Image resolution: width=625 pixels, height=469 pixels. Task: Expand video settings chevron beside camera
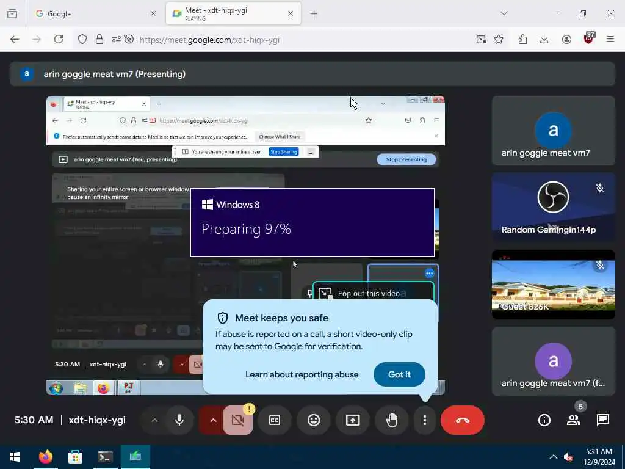click(213, 420)
